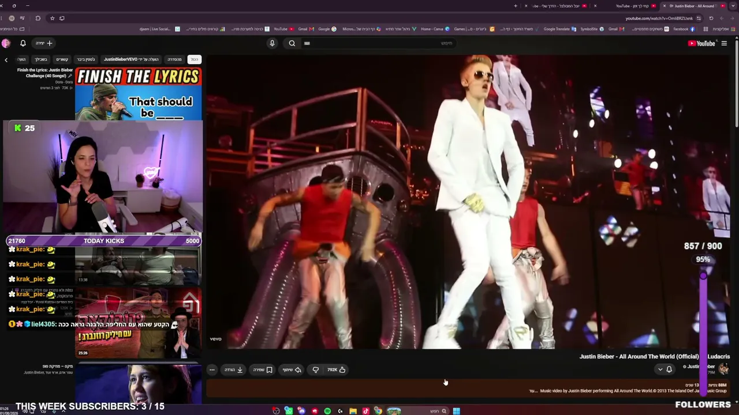This screenshot has width=739, height=415.
Task: Dislike the video with thumbs down
Action: (315, 370)
